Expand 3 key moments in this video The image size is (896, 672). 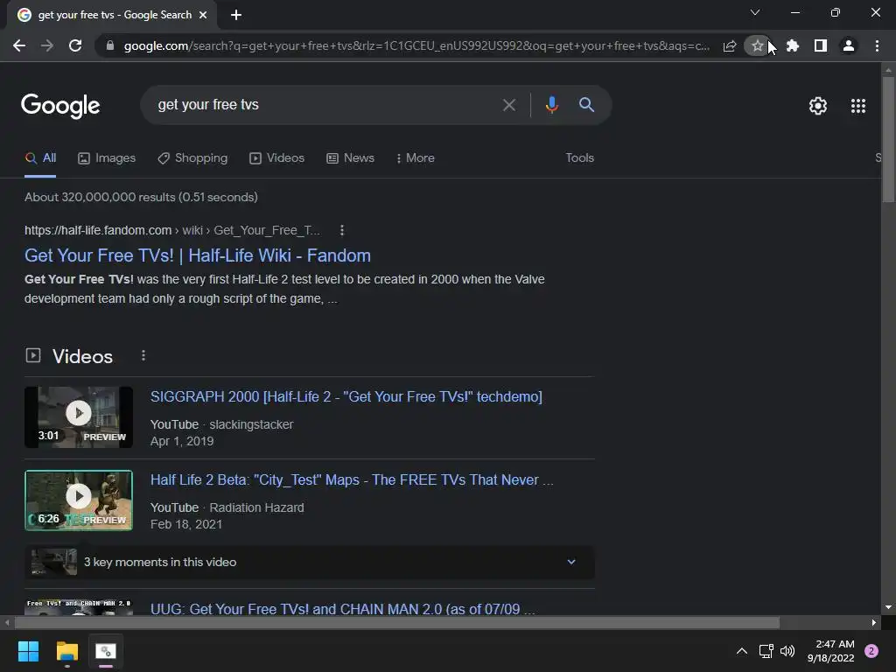[310, 563]
